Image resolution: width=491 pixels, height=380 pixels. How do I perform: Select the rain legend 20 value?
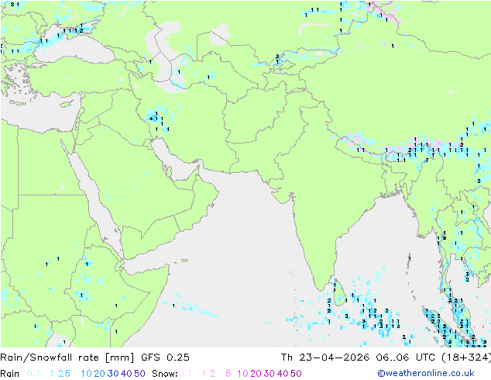99,374
